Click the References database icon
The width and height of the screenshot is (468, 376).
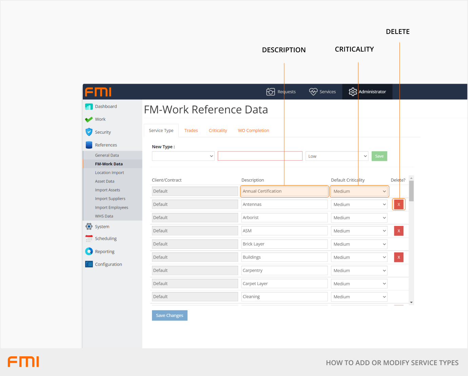[89, 145]
